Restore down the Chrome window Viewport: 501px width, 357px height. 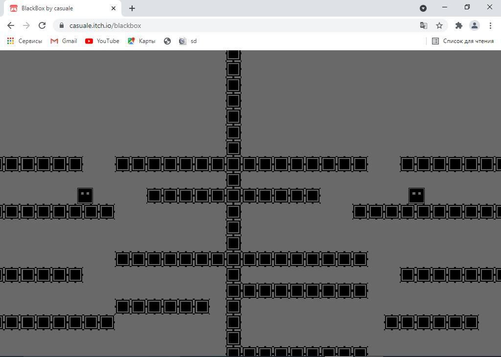pos(467,7)
